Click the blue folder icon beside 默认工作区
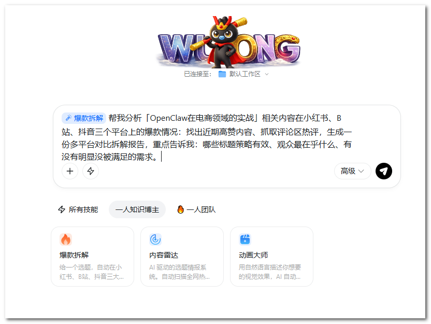The height and width of the screenshot is (324, 431). pos(222,74)
